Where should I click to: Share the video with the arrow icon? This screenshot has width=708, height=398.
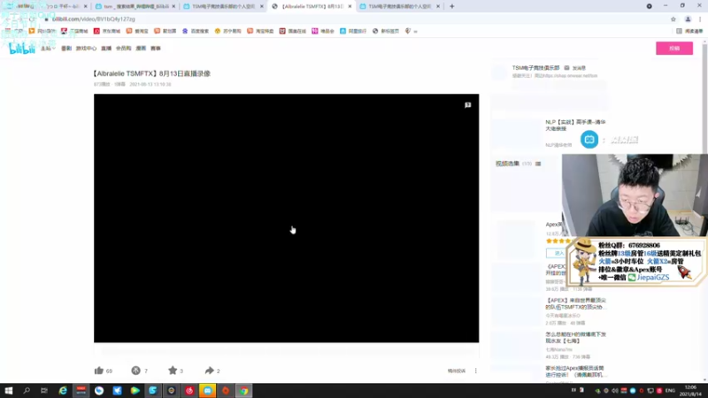(209, 371)
